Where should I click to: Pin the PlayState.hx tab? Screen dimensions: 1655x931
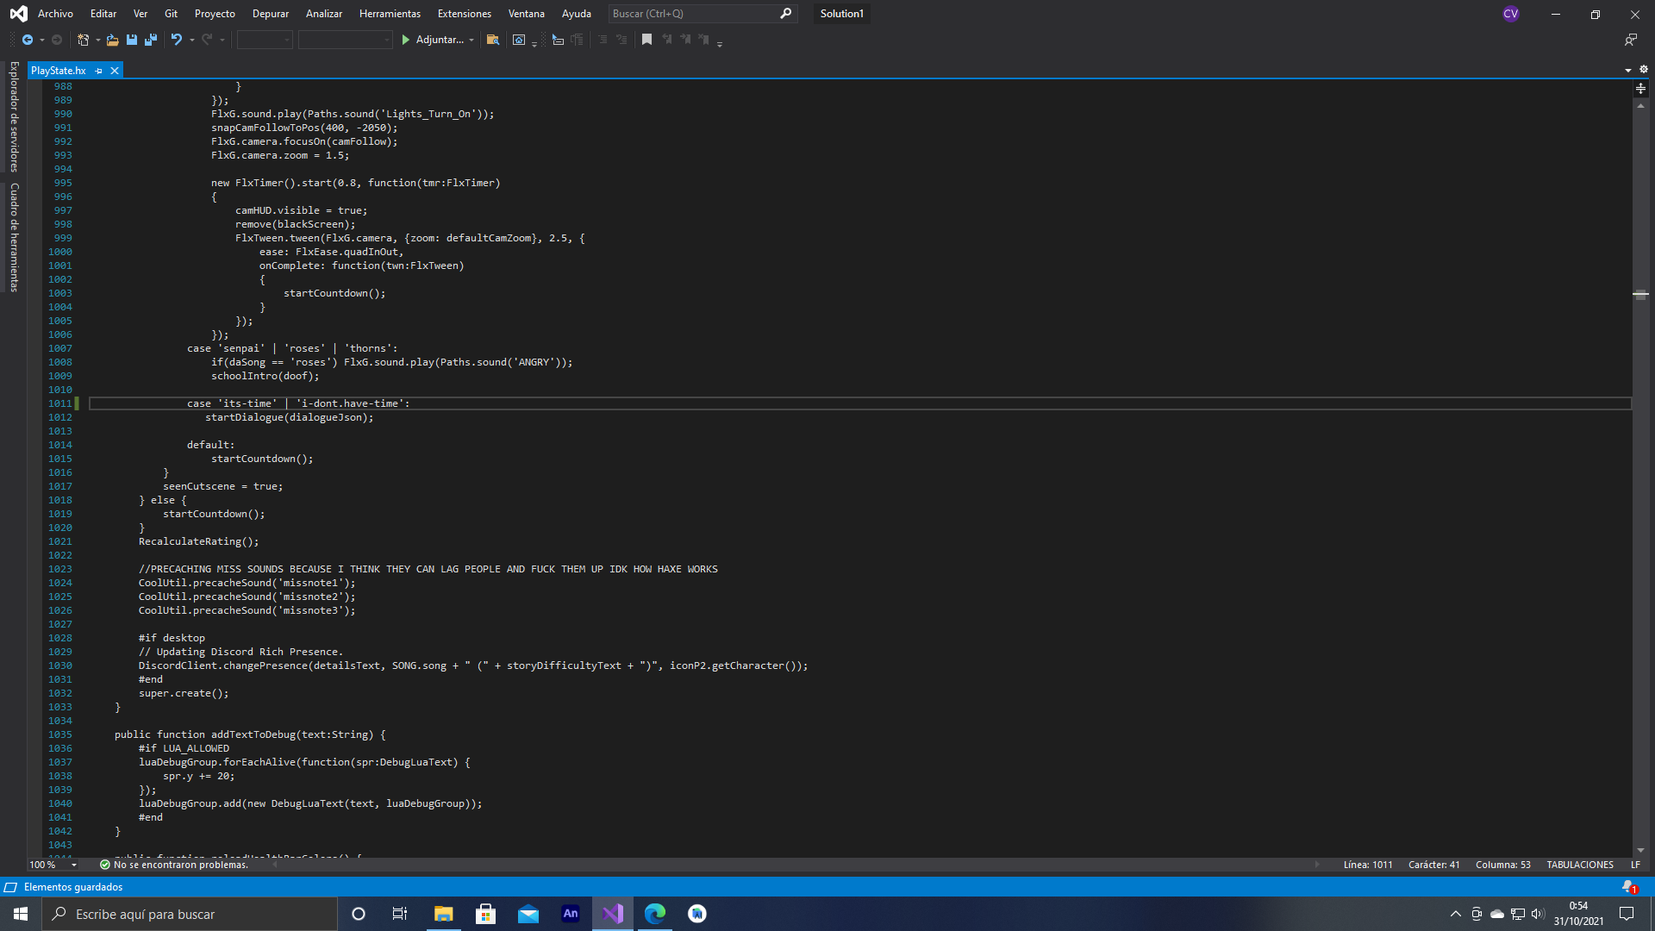(99, 71)
